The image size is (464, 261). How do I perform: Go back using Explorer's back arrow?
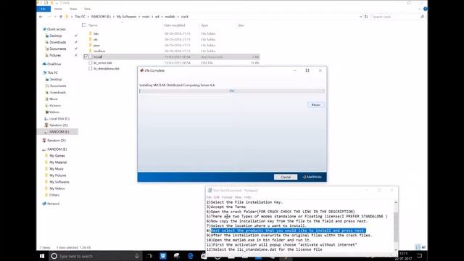(41, 17)
